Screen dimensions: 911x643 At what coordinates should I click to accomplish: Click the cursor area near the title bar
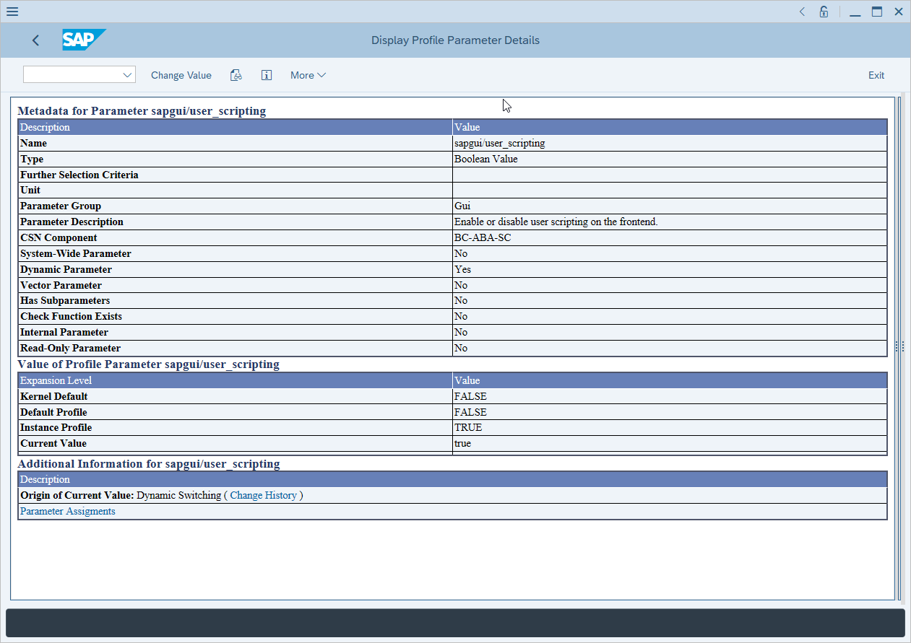(506, 105)
